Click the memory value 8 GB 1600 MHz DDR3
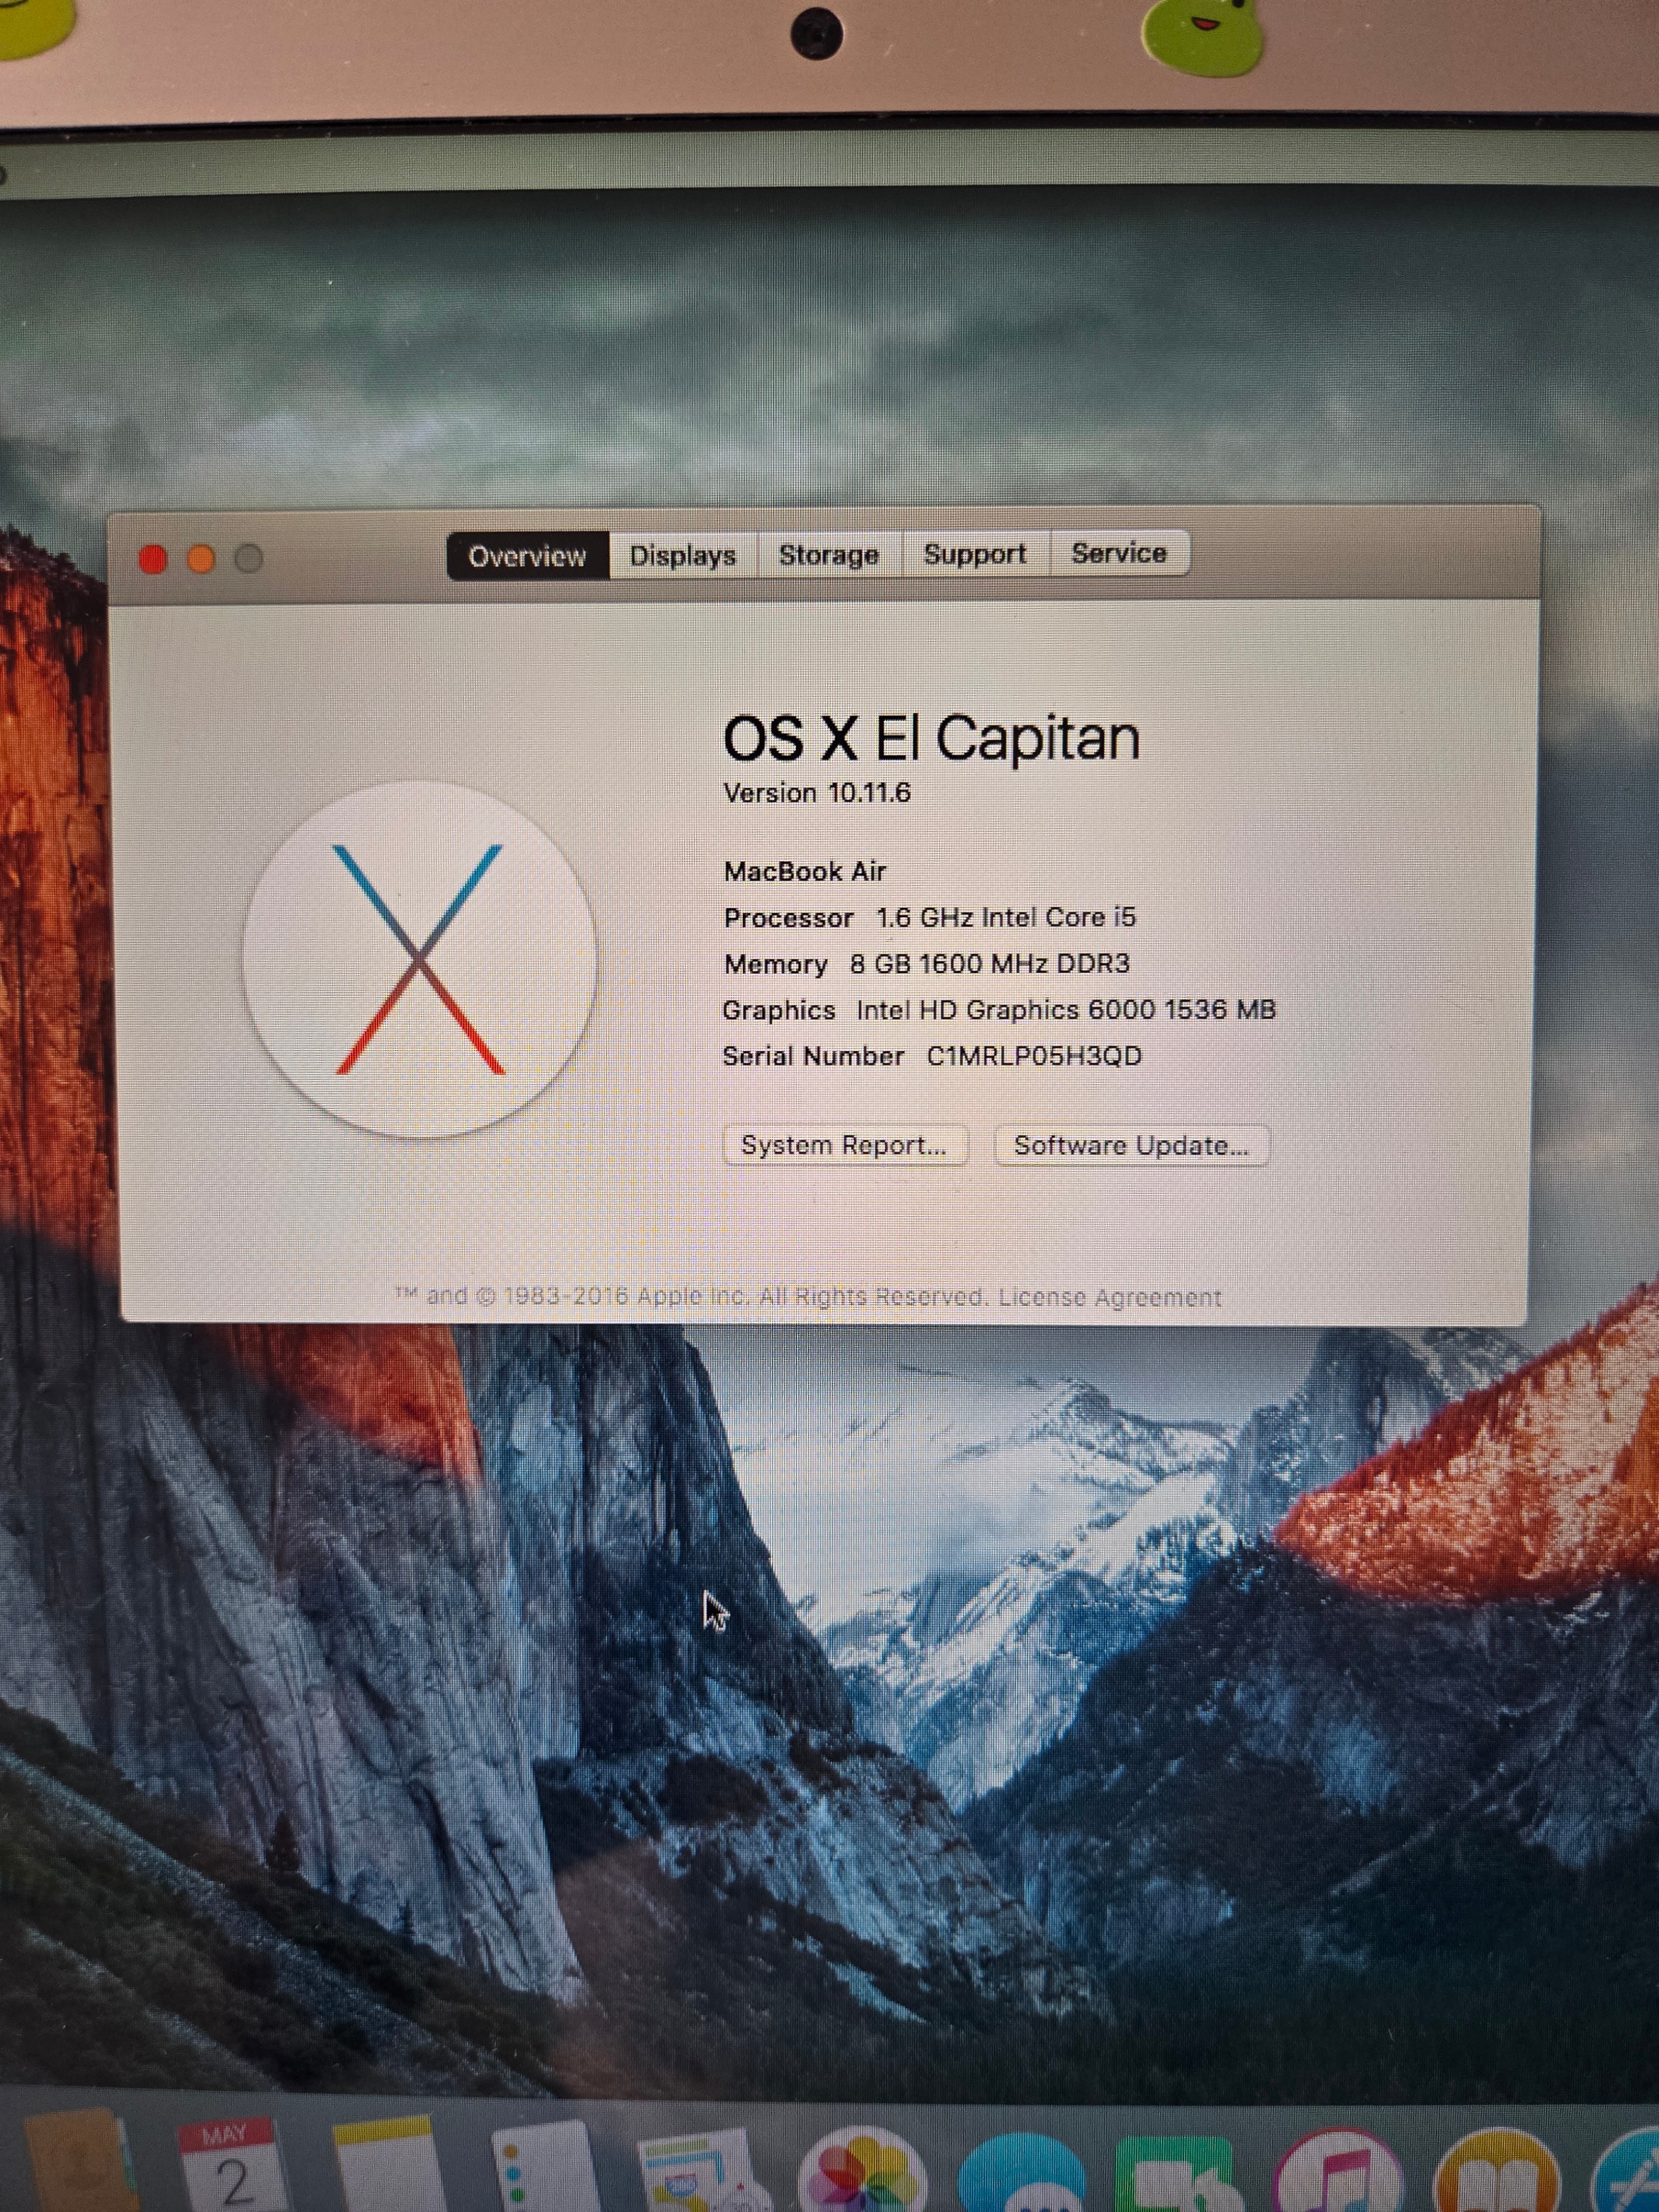Screen dimensions: 1659x2212 click(x=990, y=963)
